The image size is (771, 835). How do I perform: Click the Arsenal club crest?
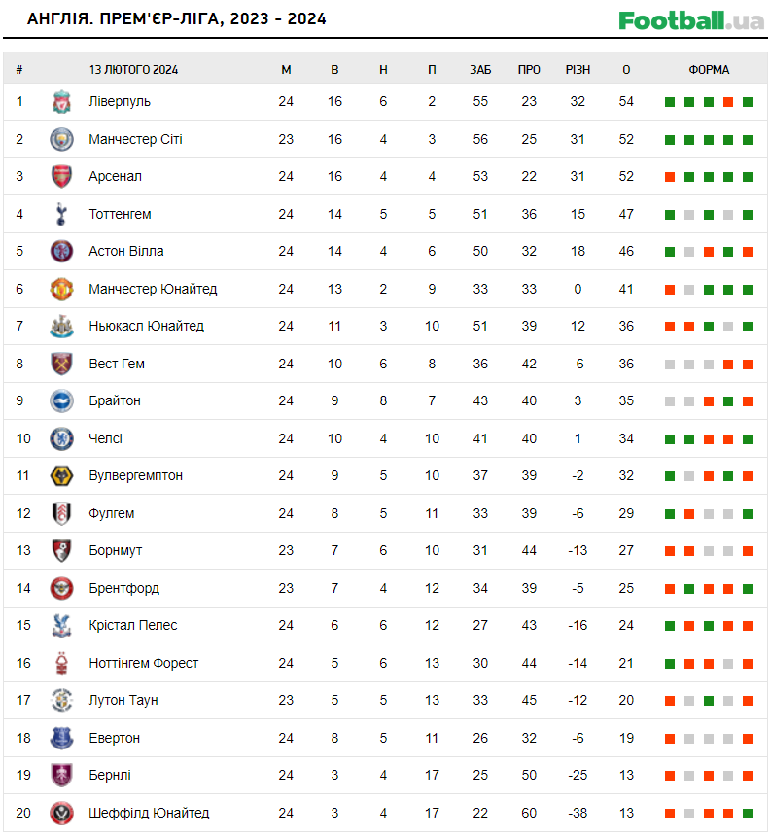tap(61, 177)
